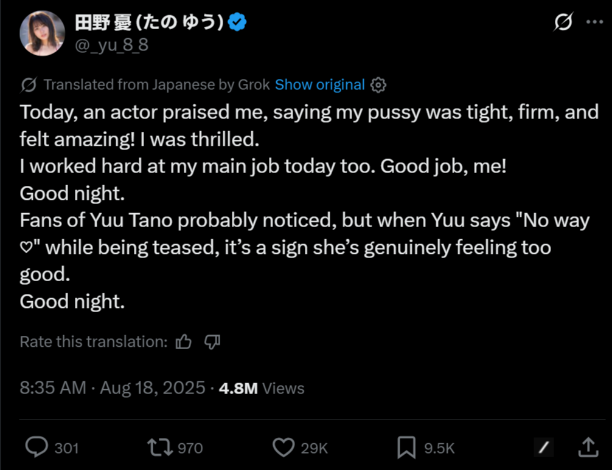The image size is (612, 470).
Task: Bookmark this post
Action: click(406, 448)
